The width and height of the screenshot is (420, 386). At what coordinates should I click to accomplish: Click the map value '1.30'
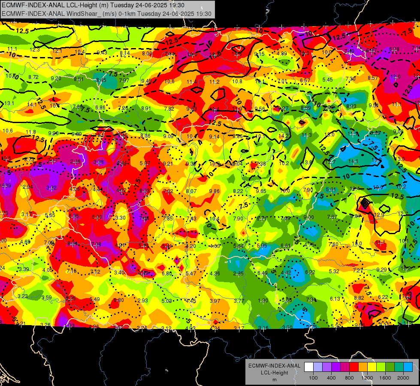pyautogui.click(x=263, y=301)
